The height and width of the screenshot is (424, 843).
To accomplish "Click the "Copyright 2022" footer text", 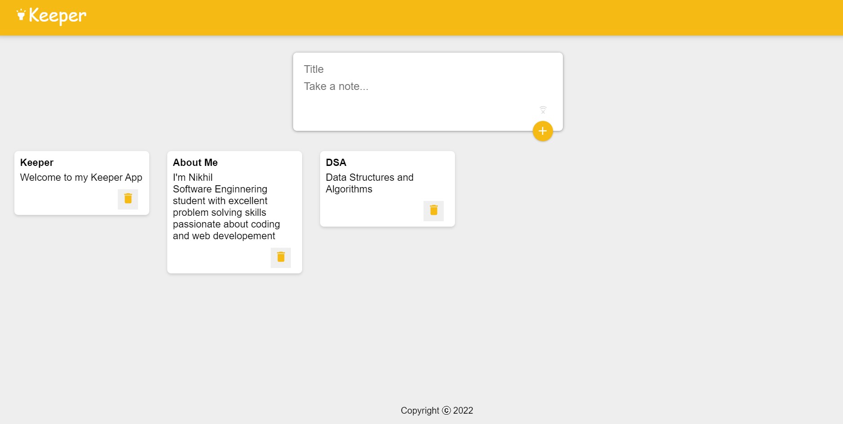I will tap(437, 411).
